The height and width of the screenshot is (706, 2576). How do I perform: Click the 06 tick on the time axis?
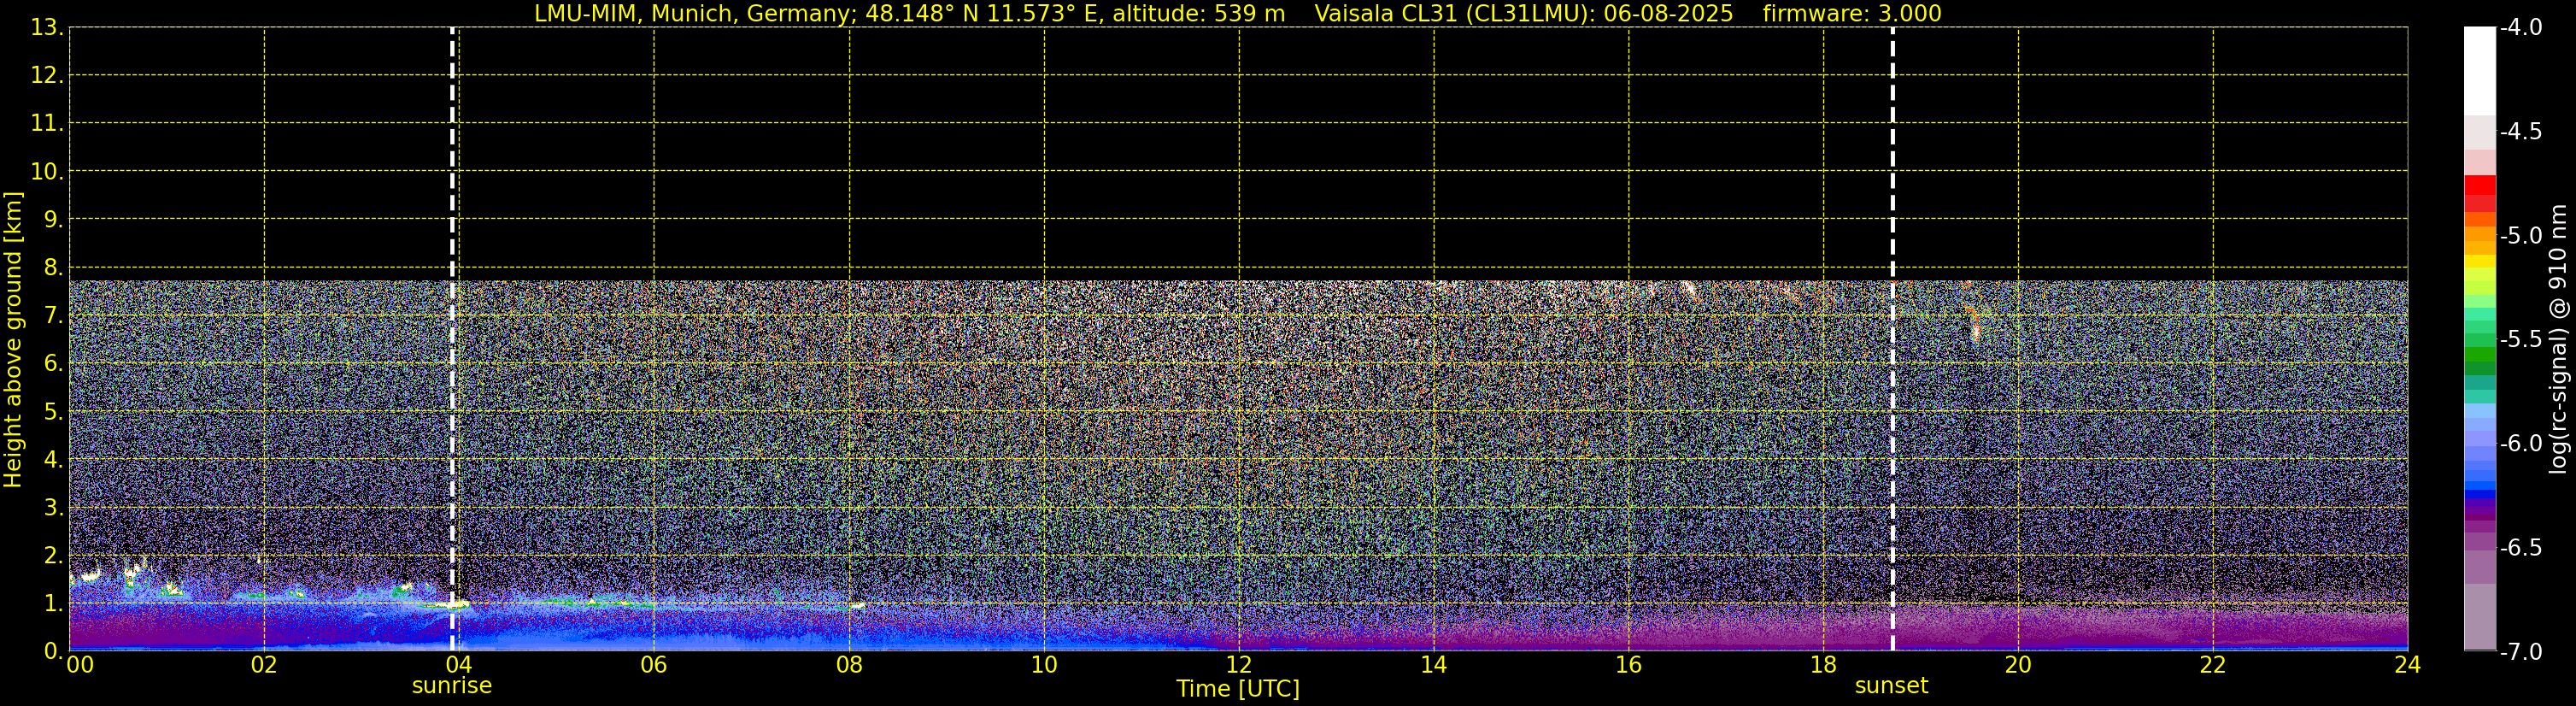click(x=653, y=665)
